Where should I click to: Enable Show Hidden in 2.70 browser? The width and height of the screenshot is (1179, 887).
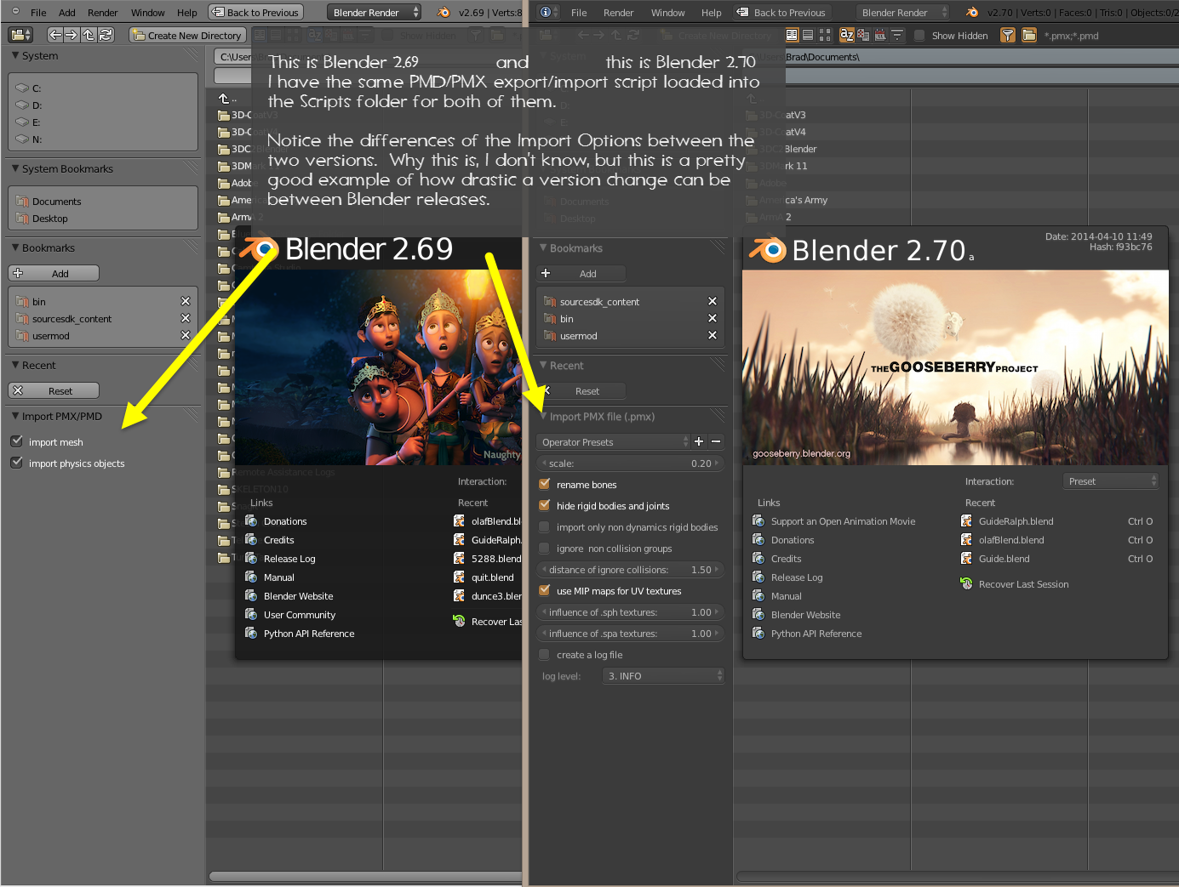[919, 36]
